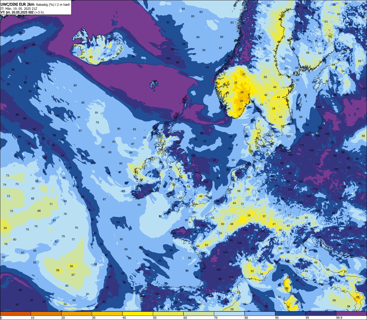Viewport: 367px width, 320px height.
Task: Click the legend tick label '99.9'
Action: coord(339,318)
